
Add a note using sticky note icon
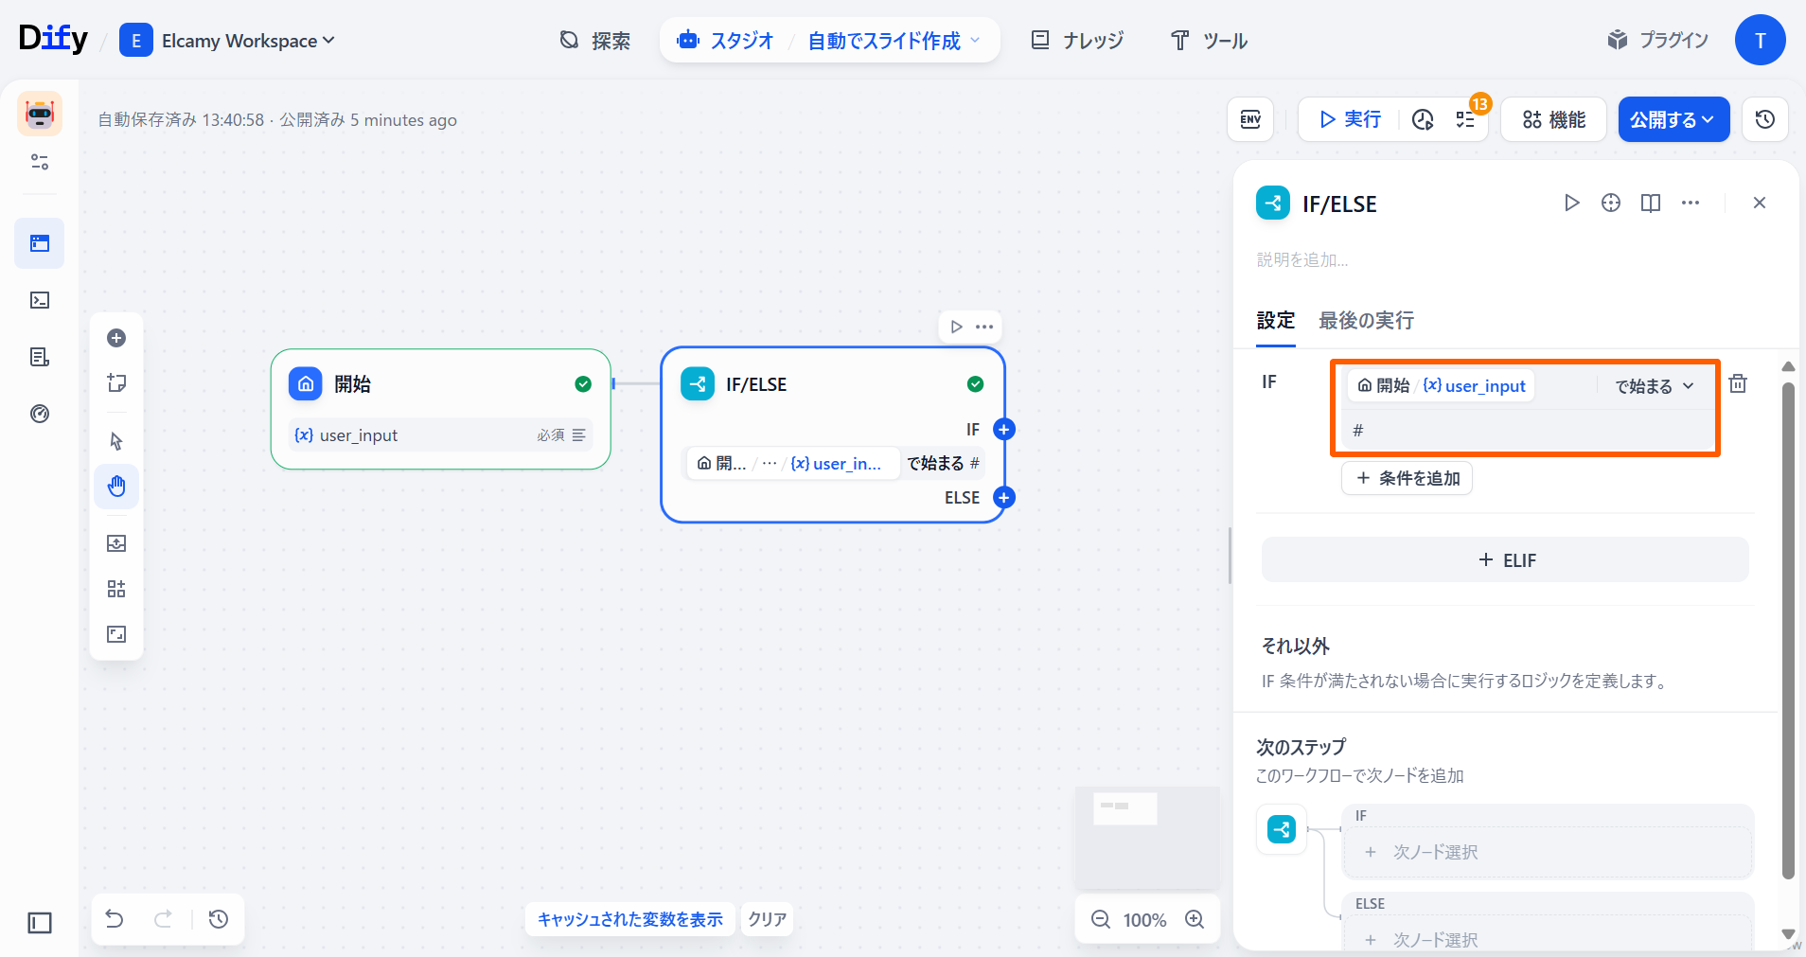pos(116,382)
